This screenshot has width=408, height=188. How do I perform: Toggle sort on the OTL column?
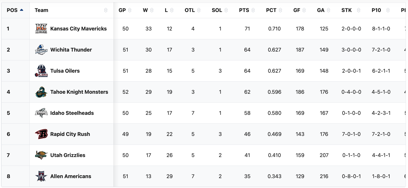(199, 10)
